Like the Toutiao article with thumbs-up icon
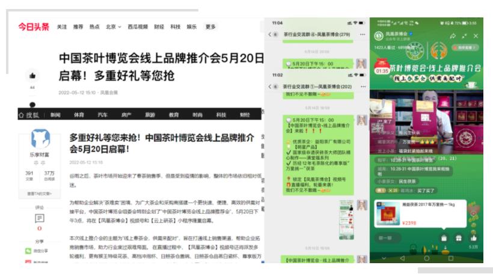The image size is (493, 280). tap(32, 76)
